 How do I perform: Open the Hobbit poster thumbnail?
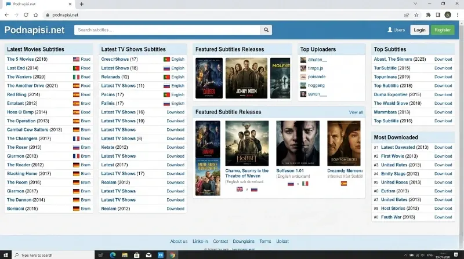247,143
